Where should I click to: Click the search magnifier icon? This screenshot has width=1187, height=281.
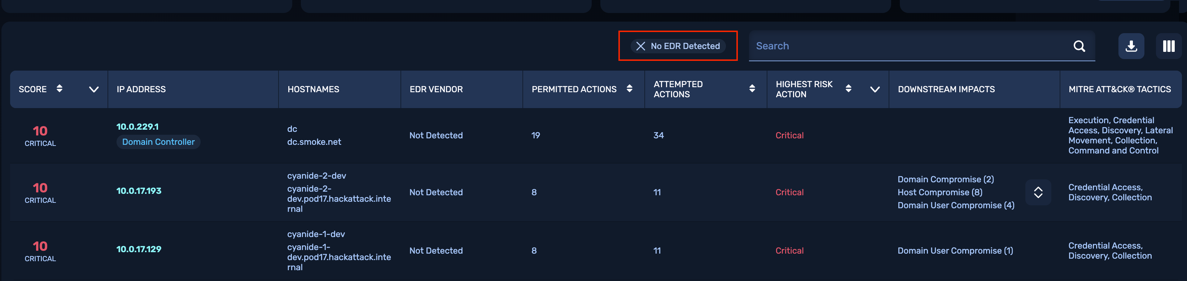[1079, 46]
